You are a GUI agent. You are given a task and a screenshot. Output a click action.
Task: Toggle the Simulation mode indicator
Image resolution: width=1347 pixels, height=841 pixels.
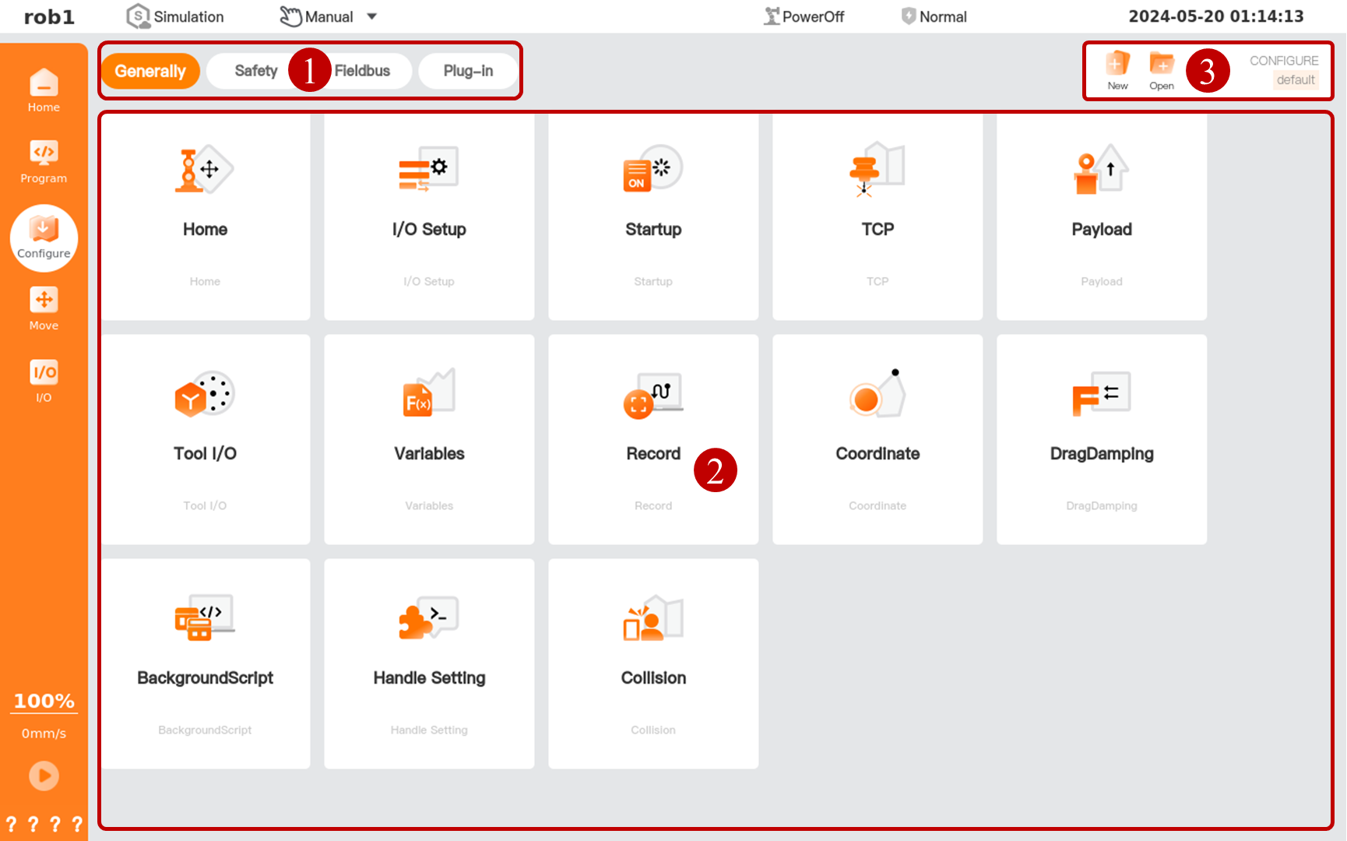175,17
